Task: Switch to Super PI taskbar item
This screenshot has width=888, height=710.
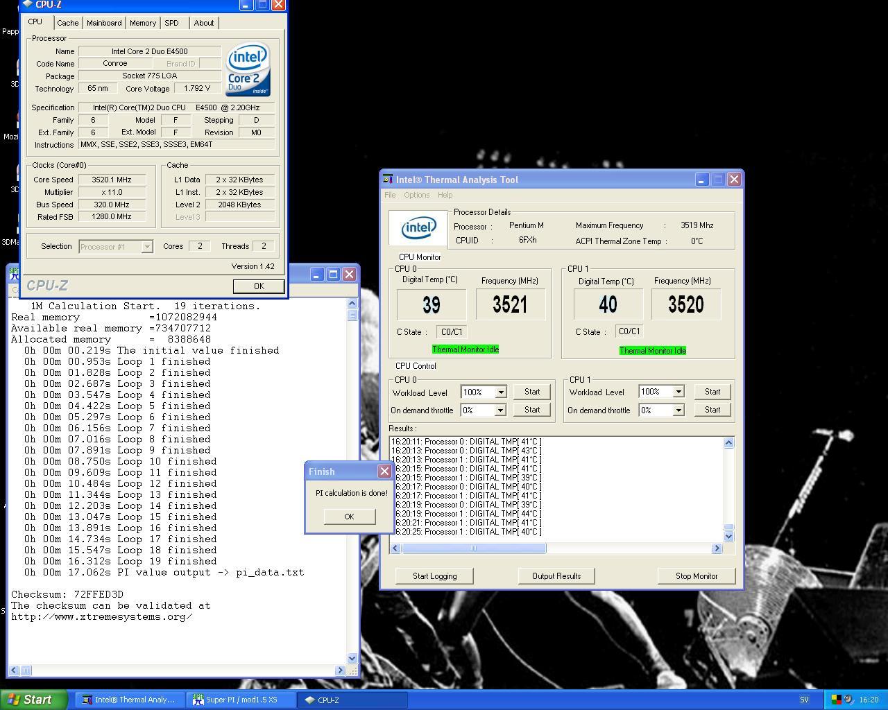Action: point(241,700)
